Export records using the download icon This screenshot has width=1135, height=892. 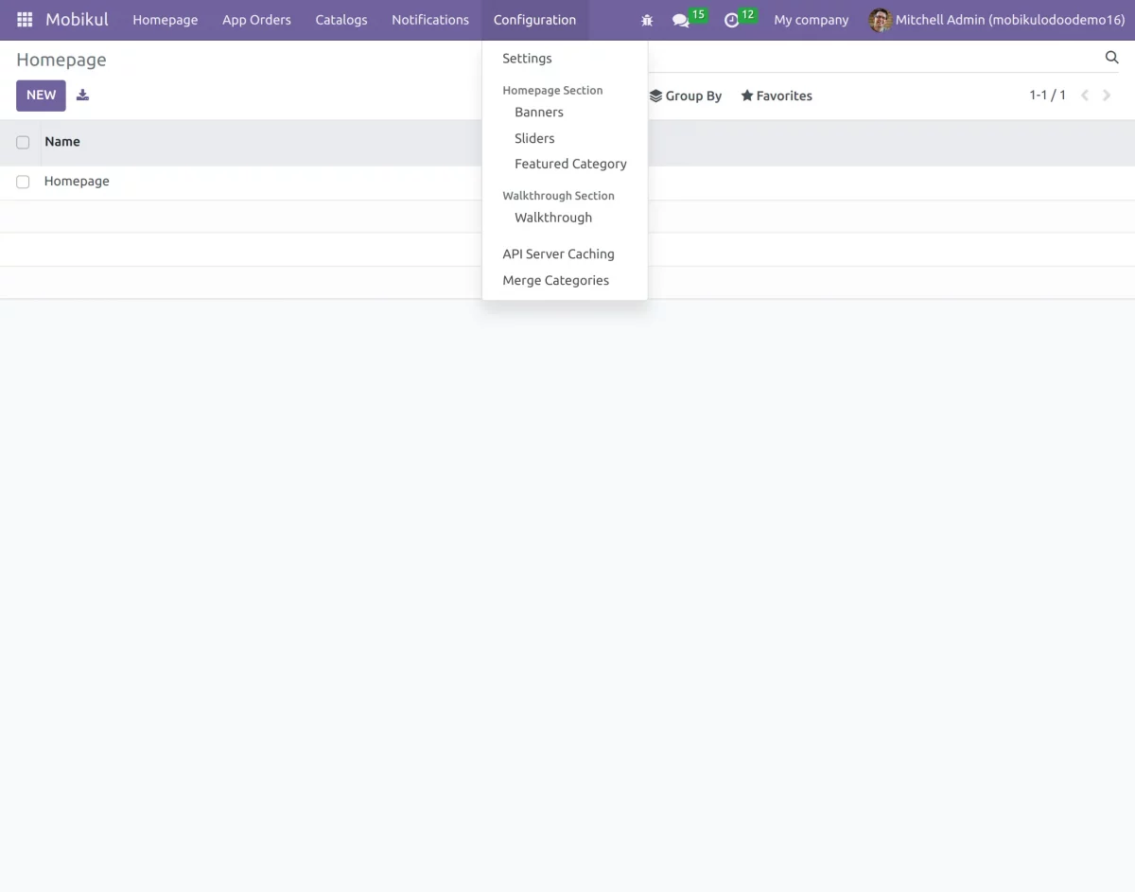(x=82, y=95)
